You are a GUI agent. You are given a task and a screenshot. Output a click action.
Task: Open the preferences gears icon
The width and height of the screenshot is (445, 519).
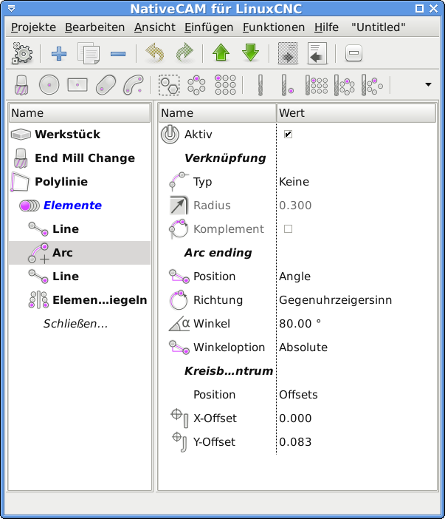pos(22,53)
